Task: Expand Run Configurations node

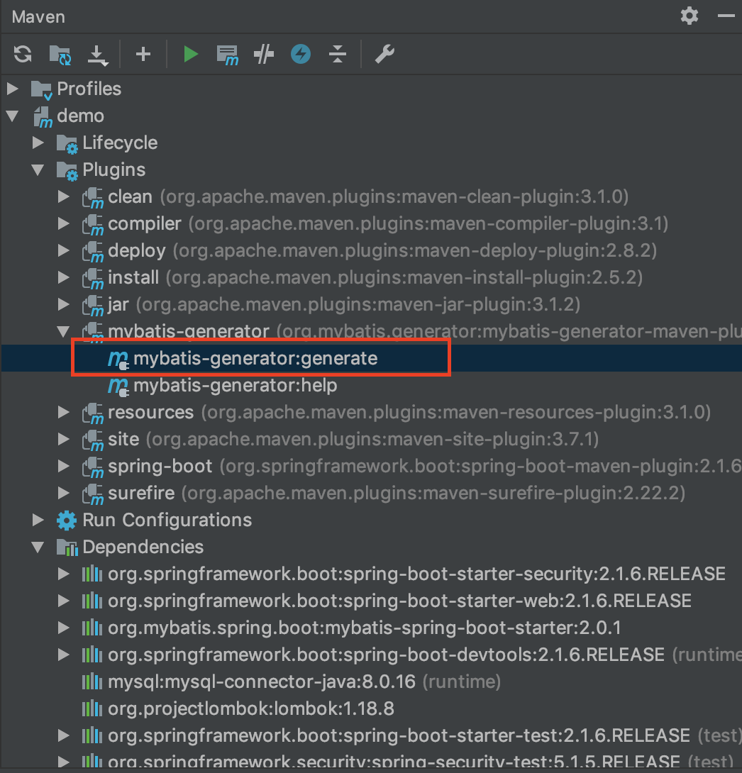Action: pyautogui.click(x=38, y=520)
